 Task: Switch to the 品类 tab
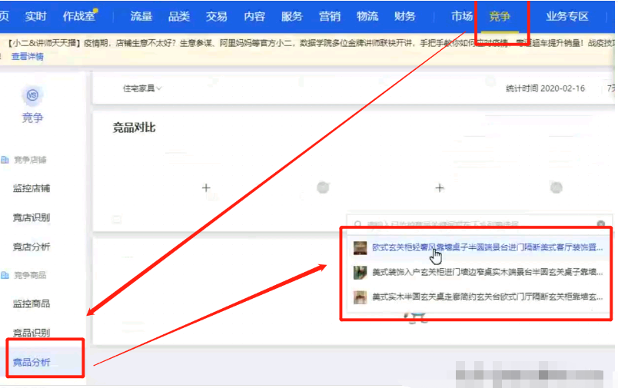179,16
